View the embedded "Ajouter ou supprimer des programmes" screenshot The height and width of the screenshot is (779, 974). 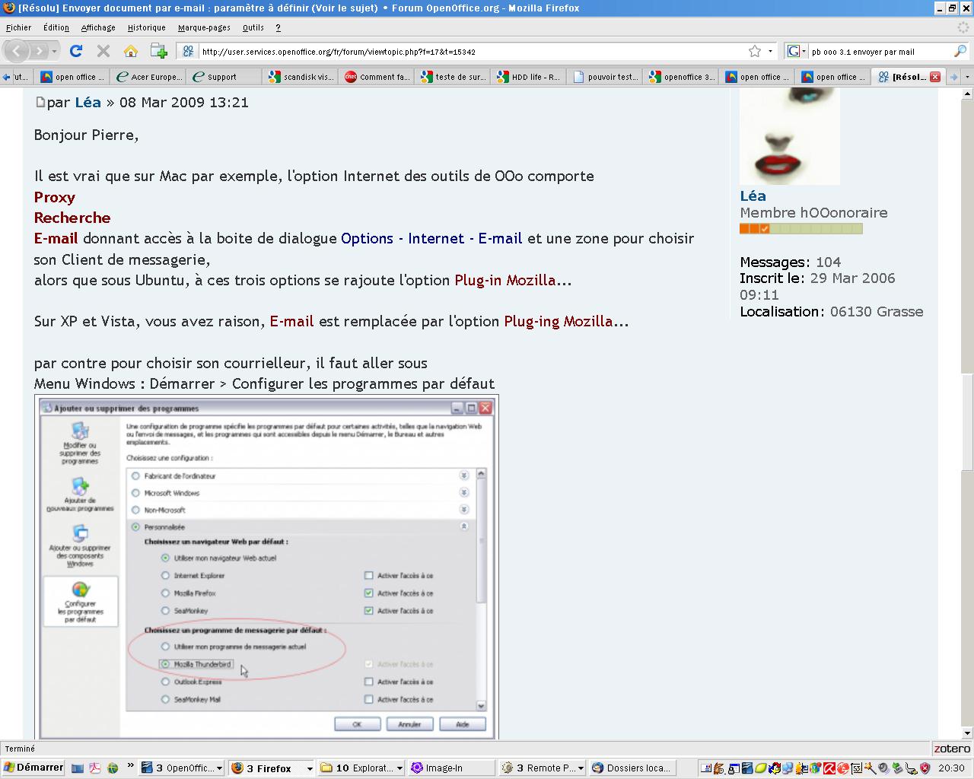[266, 568]
